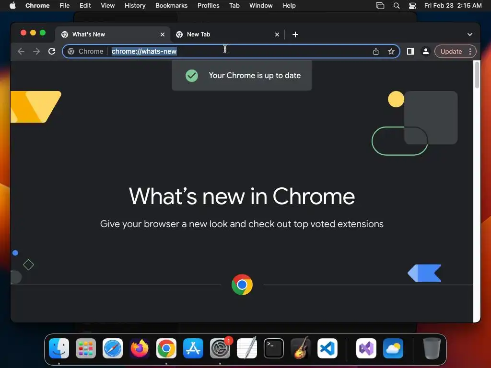Image resolution: width=491 pixels, height=368 pixels.
Task: Toggle the side panel icon
Action: pyautogui.click(x=410, y=51)
